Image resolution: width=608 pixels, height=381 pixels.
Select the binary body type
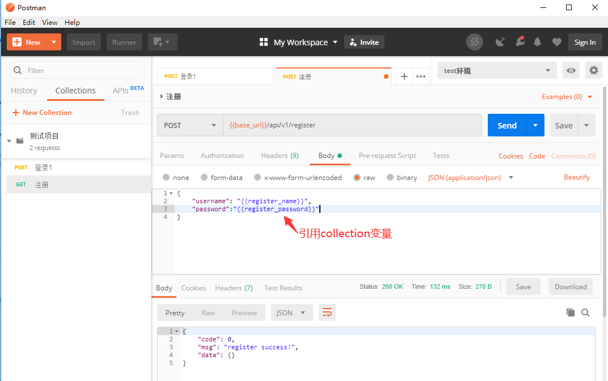390,177
